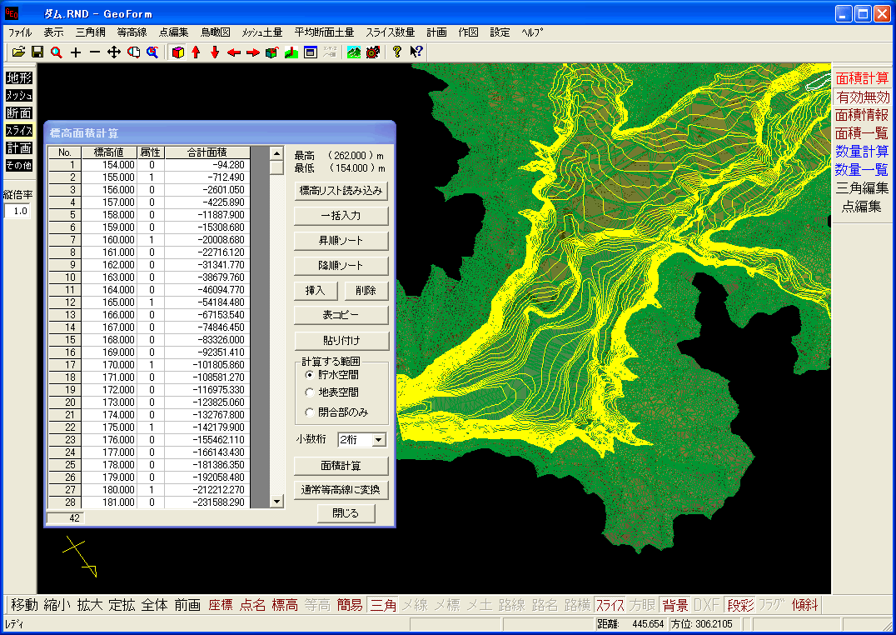Click the 昇順ソート button

[x=341, y=241]
